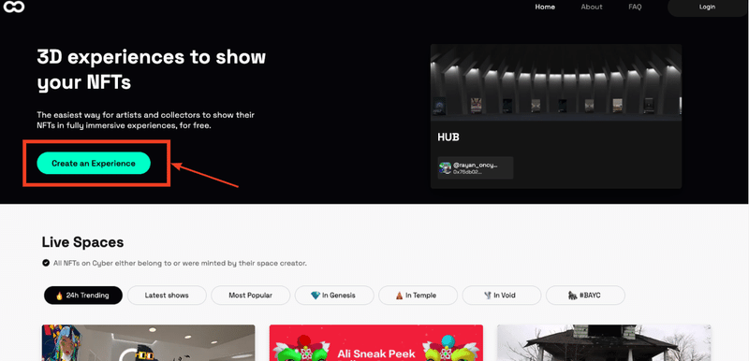Click the Cyber infinity logo
Viewport: 749px width, 361px height.
[14, 7]
